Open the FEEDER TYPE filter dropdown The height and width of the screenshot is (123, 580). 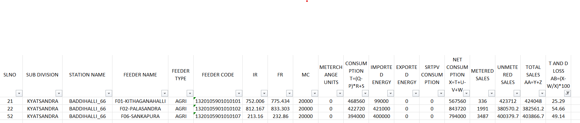click(x=190, y=93)
